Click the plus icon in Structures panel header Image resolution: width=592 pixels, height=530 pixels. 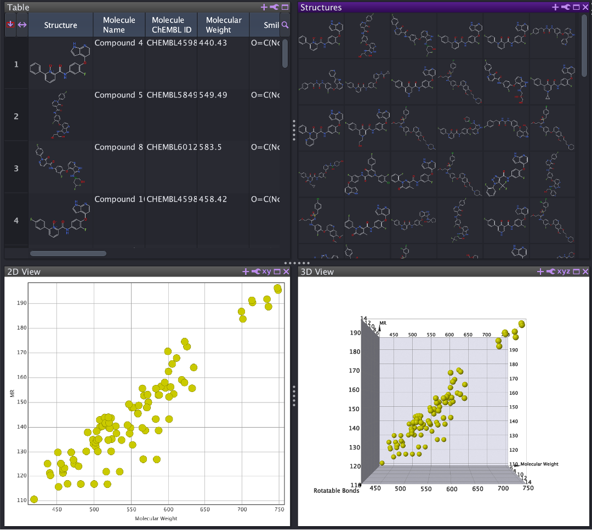(x=555, y=7)
